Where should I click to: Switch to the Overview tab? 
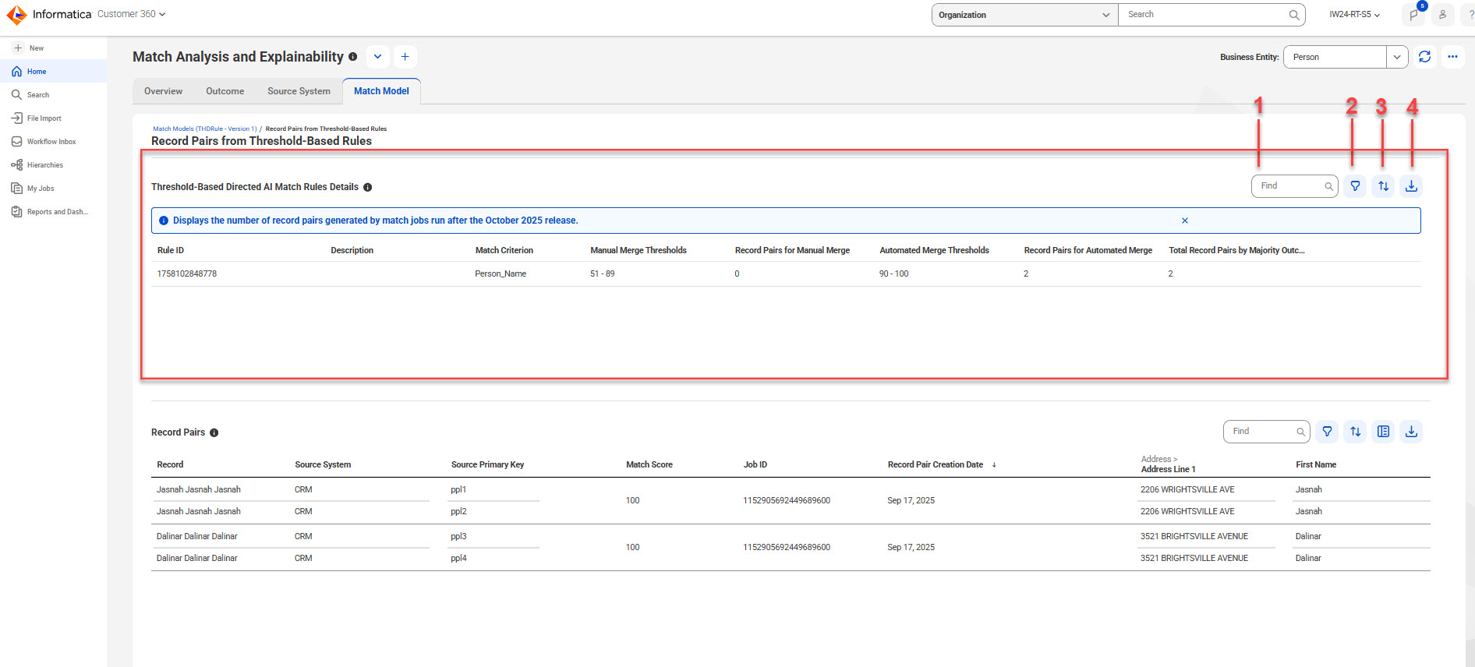163,91
